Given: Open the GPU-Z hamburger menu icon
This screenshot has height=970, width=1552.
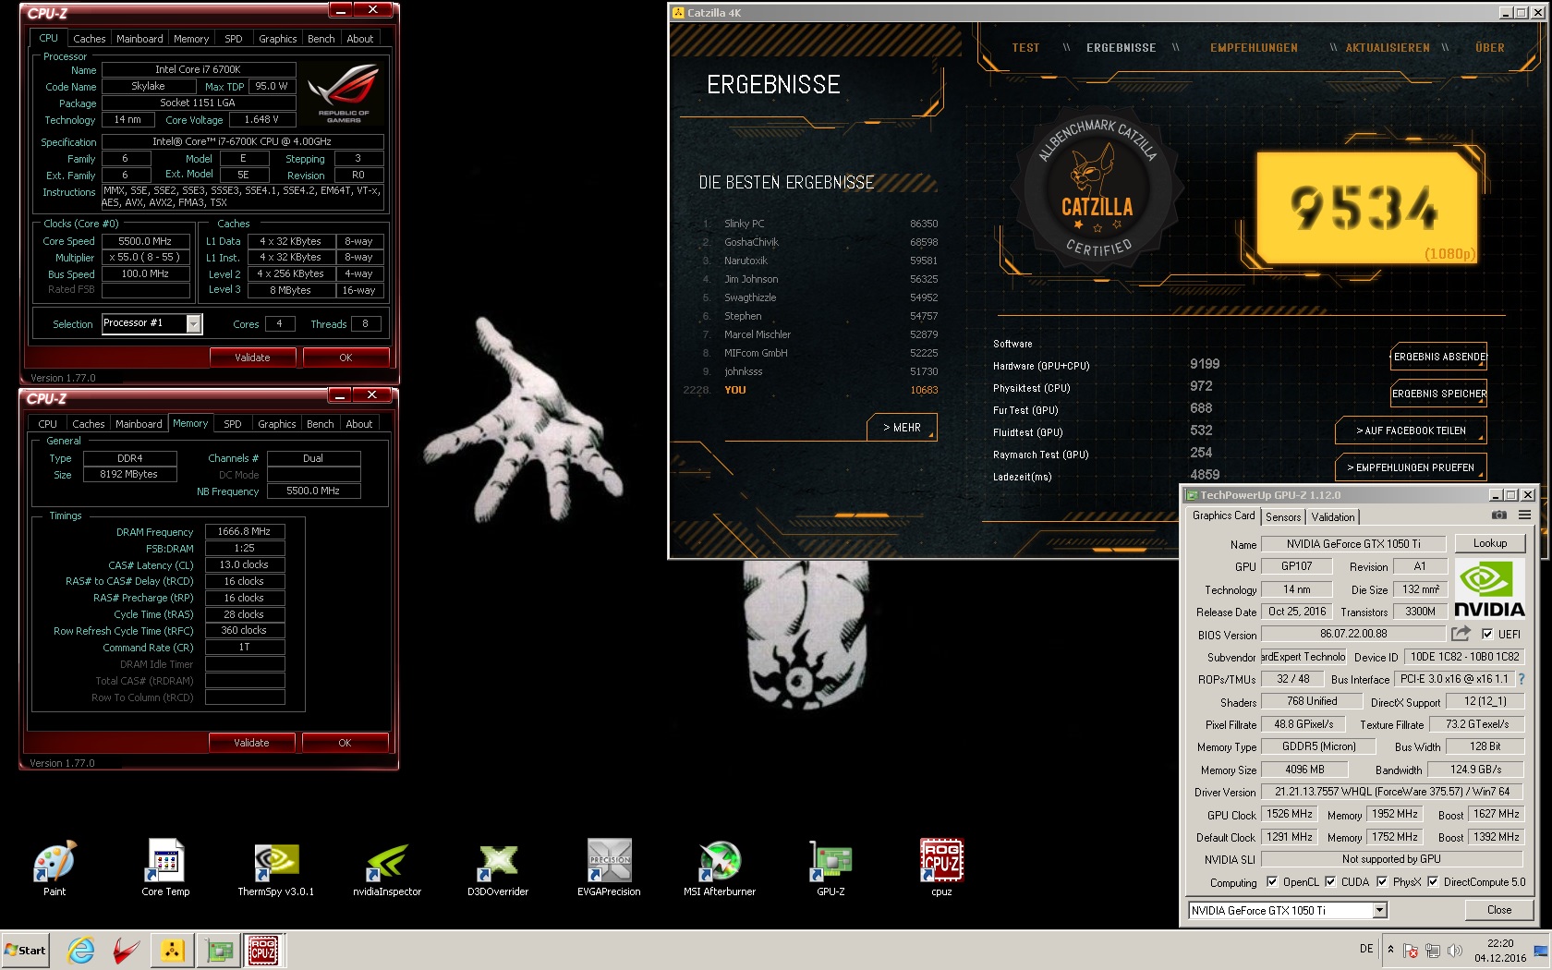Looking at the screenshot, I should [1524, 515].
